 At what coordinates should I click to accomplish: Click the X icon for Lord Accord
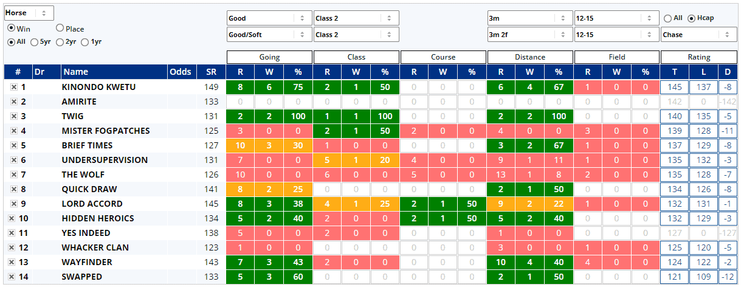pos(14,204)
